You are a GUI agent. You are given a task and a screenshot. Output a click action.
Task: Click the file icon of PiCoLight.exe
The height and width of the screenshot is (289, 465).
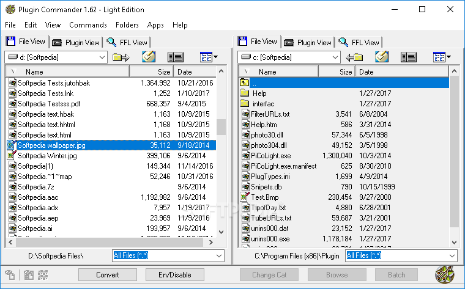pos(245,155)
